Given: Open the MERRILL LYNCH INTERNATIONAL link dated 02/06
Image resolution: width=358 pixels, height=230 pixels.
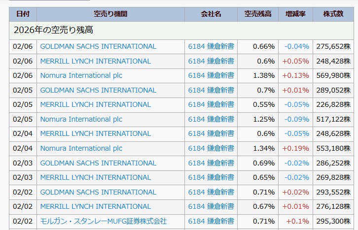Looking at the screenshot, I should [95, 61].
